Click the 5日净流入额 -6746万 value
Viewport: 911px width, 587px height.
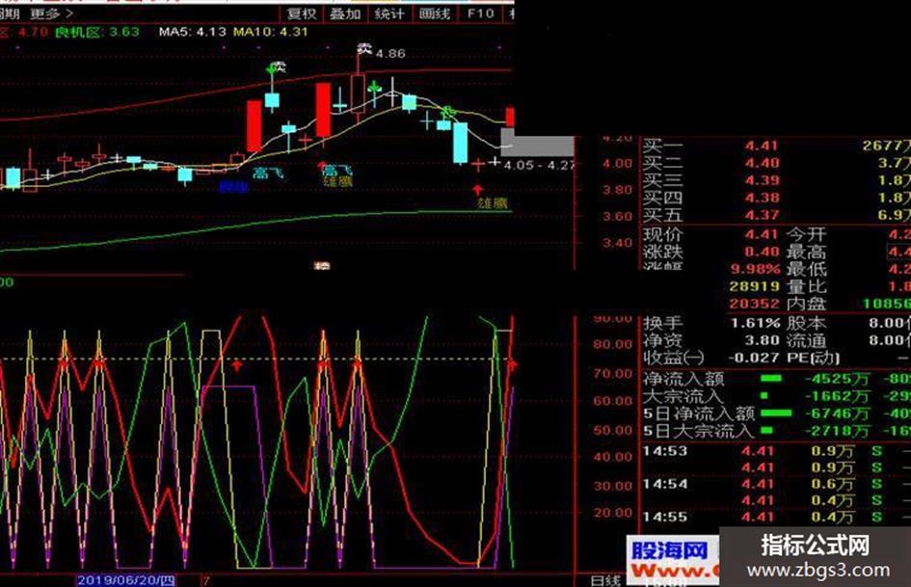pyautogui.click(x=837, y=414)
